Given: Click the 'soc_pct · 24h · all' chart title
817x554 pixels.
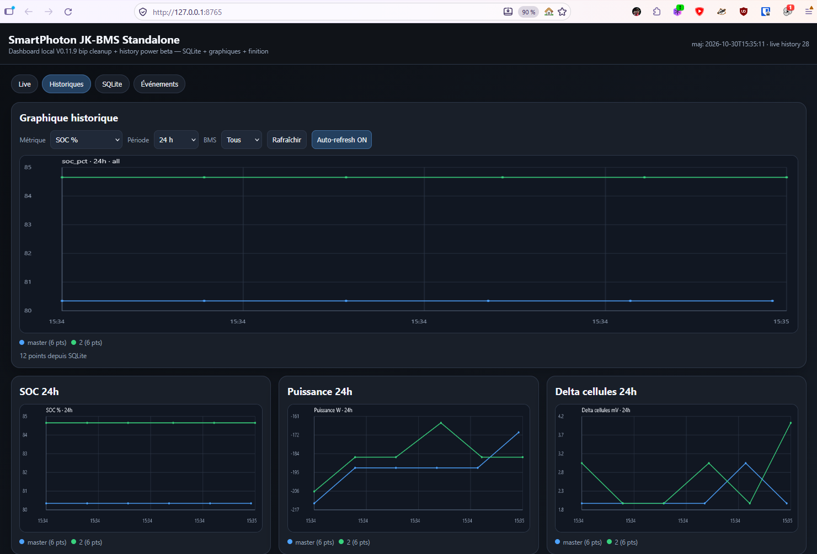Looking at the screenshot, I should 90,161.
